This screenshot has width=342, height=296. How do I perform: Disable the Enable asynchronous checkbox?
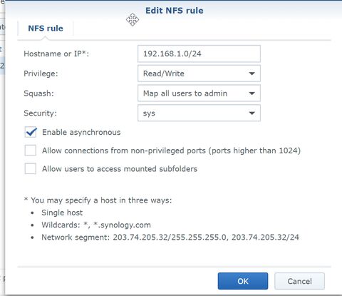point(31,132)
